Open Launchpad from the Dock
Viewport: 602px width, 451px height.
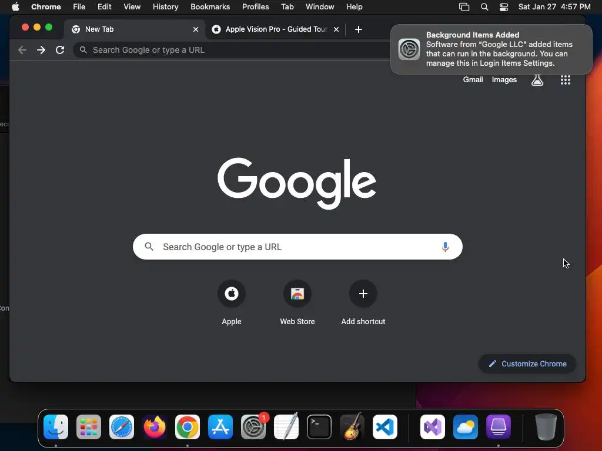click(x=89, y=427)
